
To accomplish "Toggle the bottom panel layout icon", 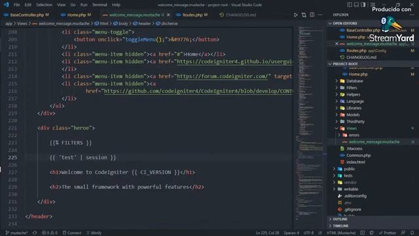I will click(356, 5).
